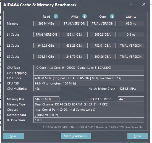
Task: Click North Bridge Clock value 4289.5 MHz
Action: (x=131, y=89)
